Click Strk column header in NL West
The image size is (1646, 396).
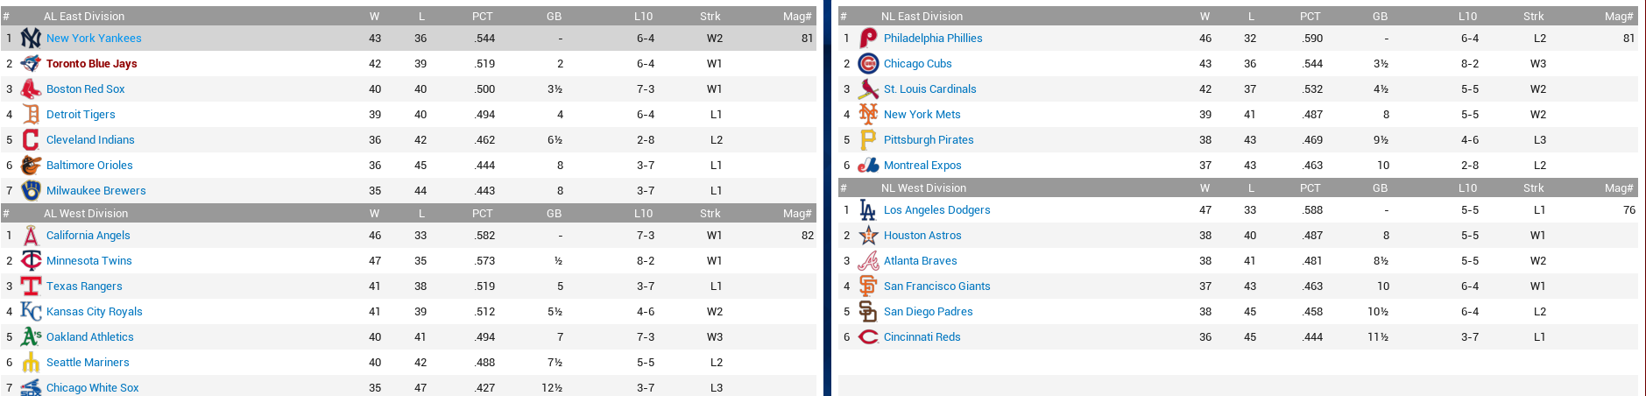pos(1533,188)
